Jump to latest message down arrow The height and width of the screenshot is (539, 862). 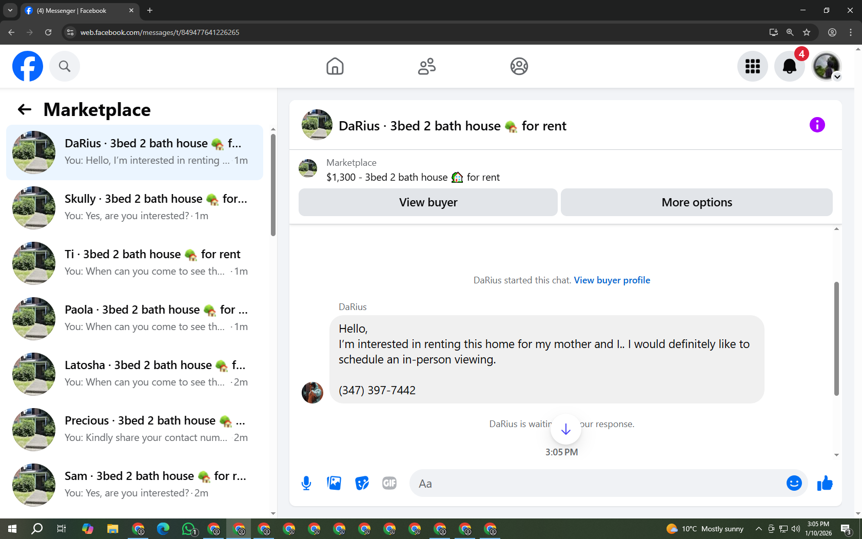(566, 429)
